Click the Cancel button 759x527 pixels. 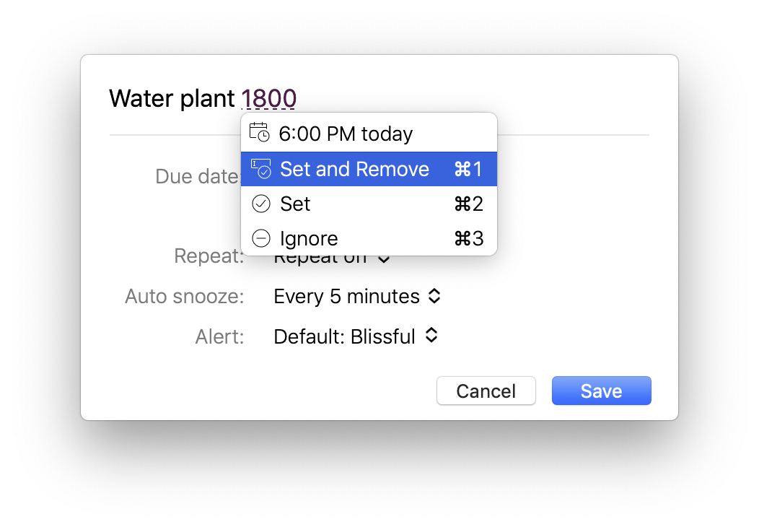(x=486, y=391)
